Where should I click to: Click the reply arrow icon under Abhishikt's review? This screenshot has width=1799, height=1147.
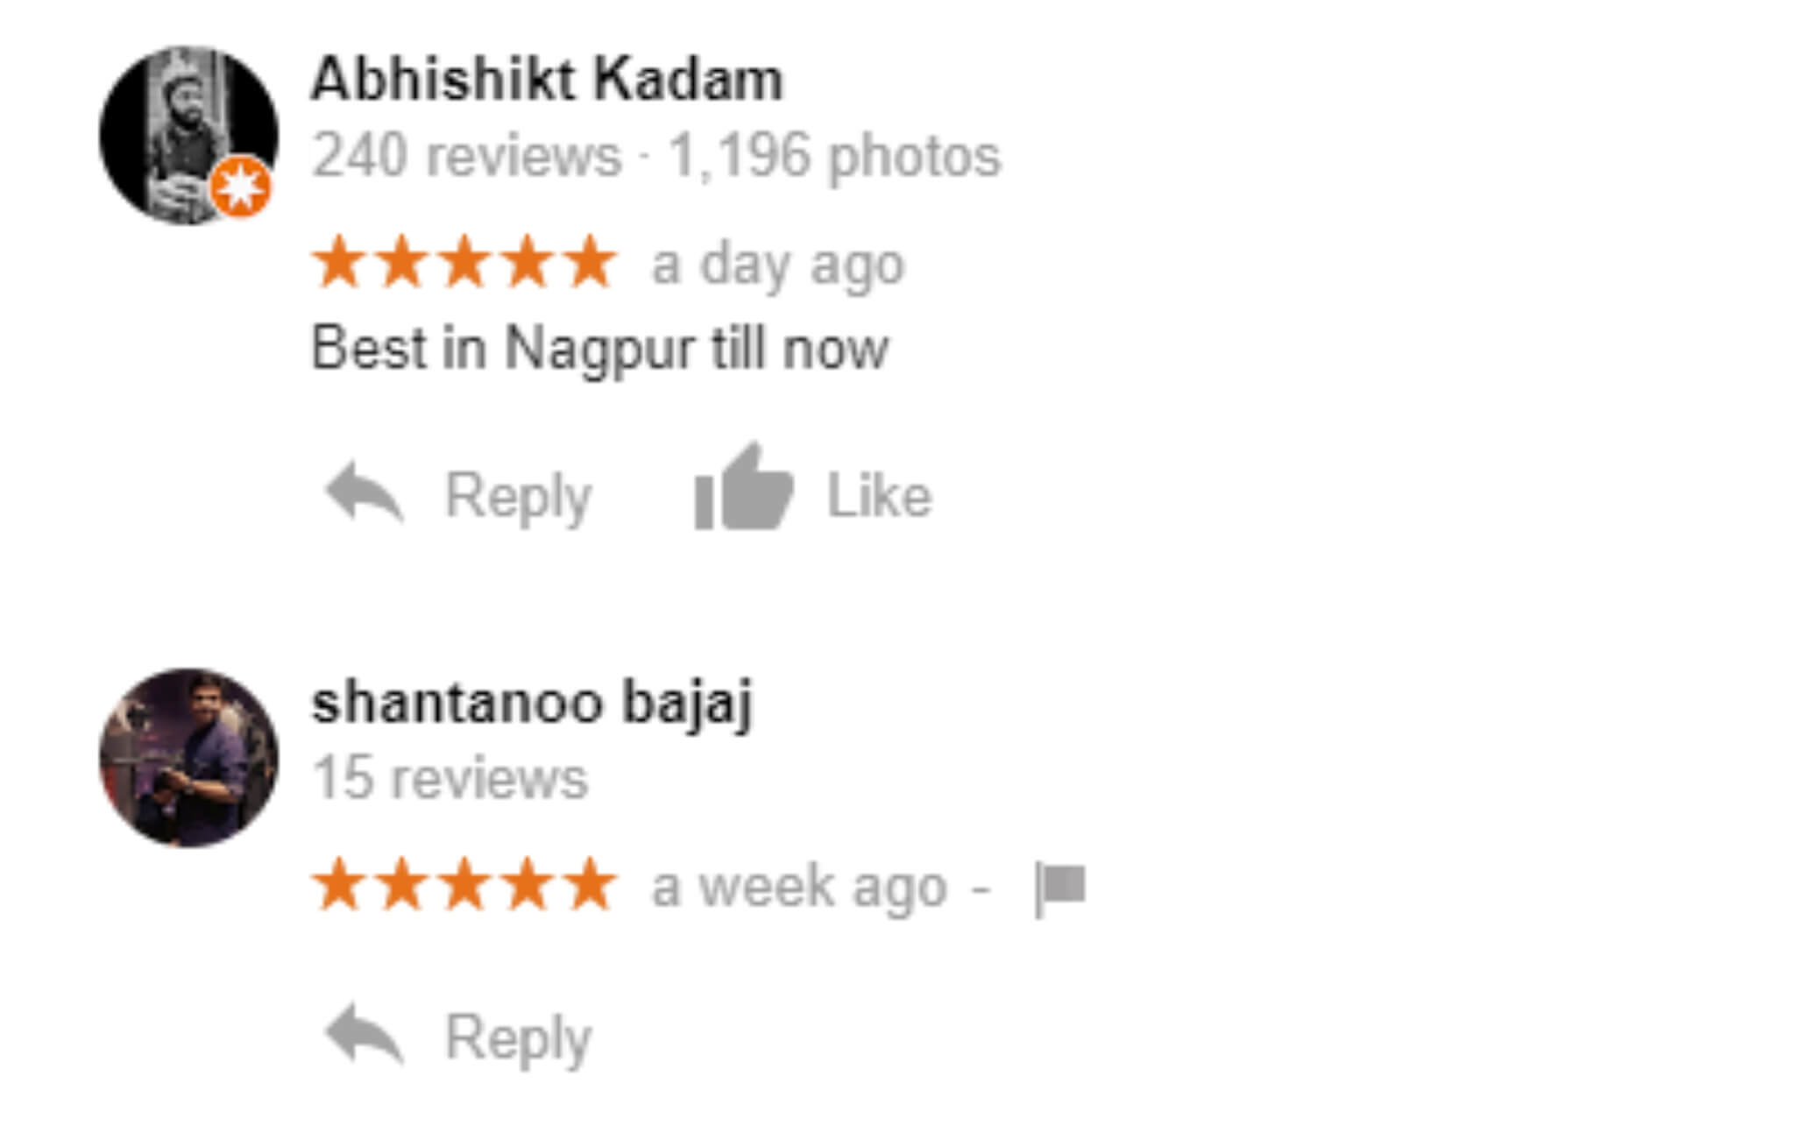(364, 492)
